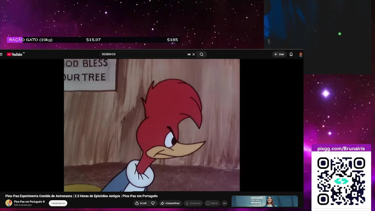Open the YouTube hamburger guide menu

pyautogui.click(x=1, y=54)
